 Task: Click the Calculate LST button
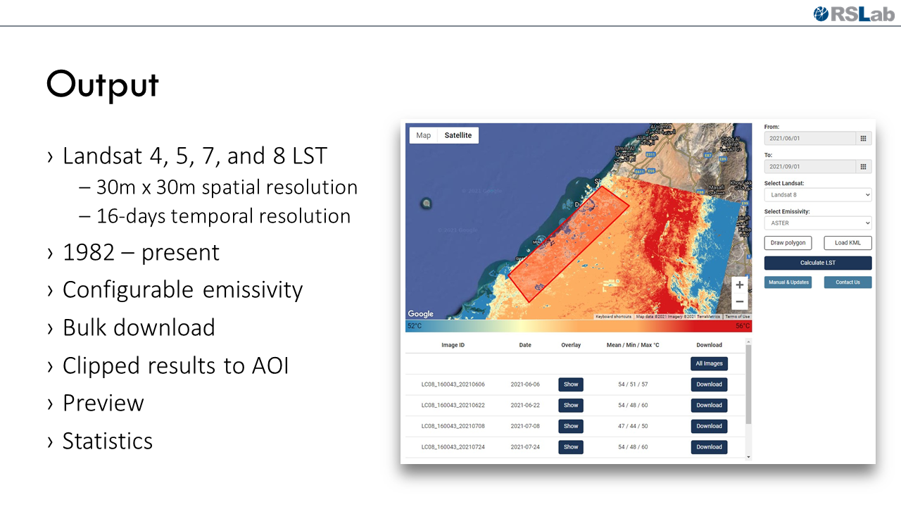pyautogui.click(x=818, y=263)
